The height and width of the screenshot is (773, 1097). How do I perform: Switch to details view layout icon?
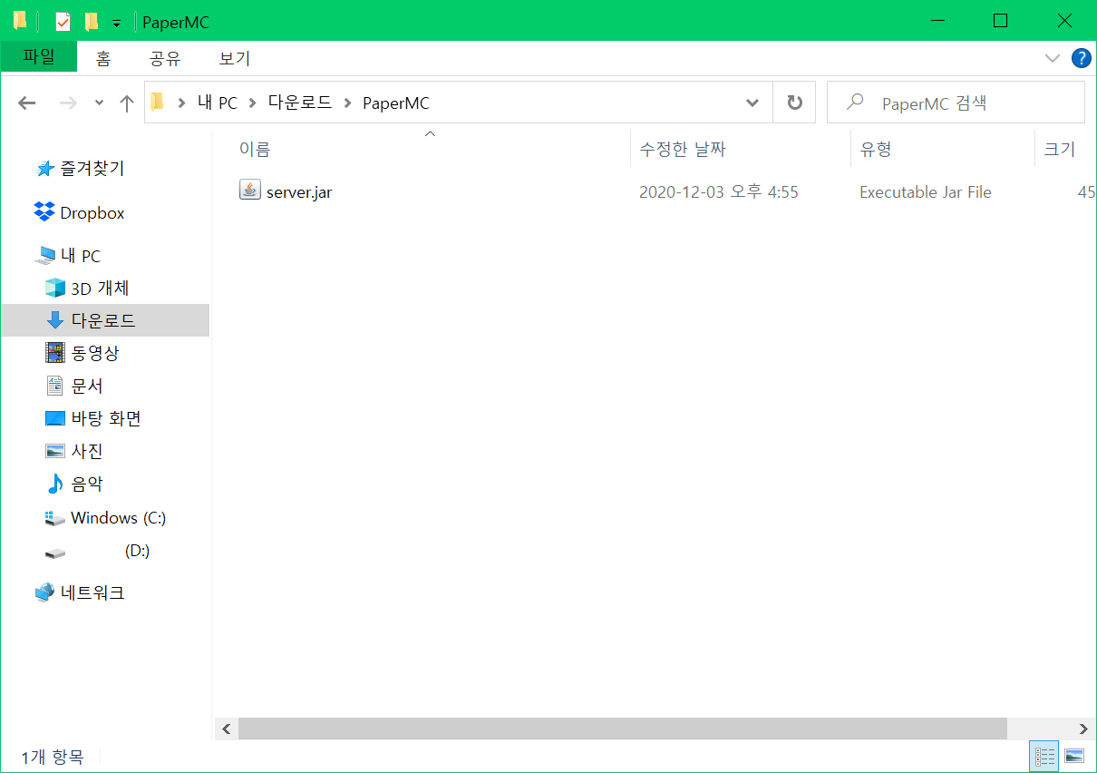[1044, 756]
